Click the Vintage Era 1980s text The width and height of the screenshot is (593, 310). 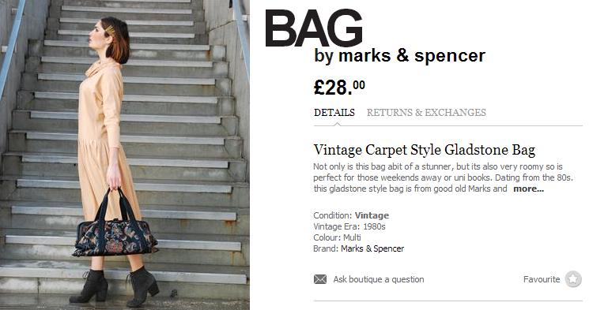[x=349, y=226]
